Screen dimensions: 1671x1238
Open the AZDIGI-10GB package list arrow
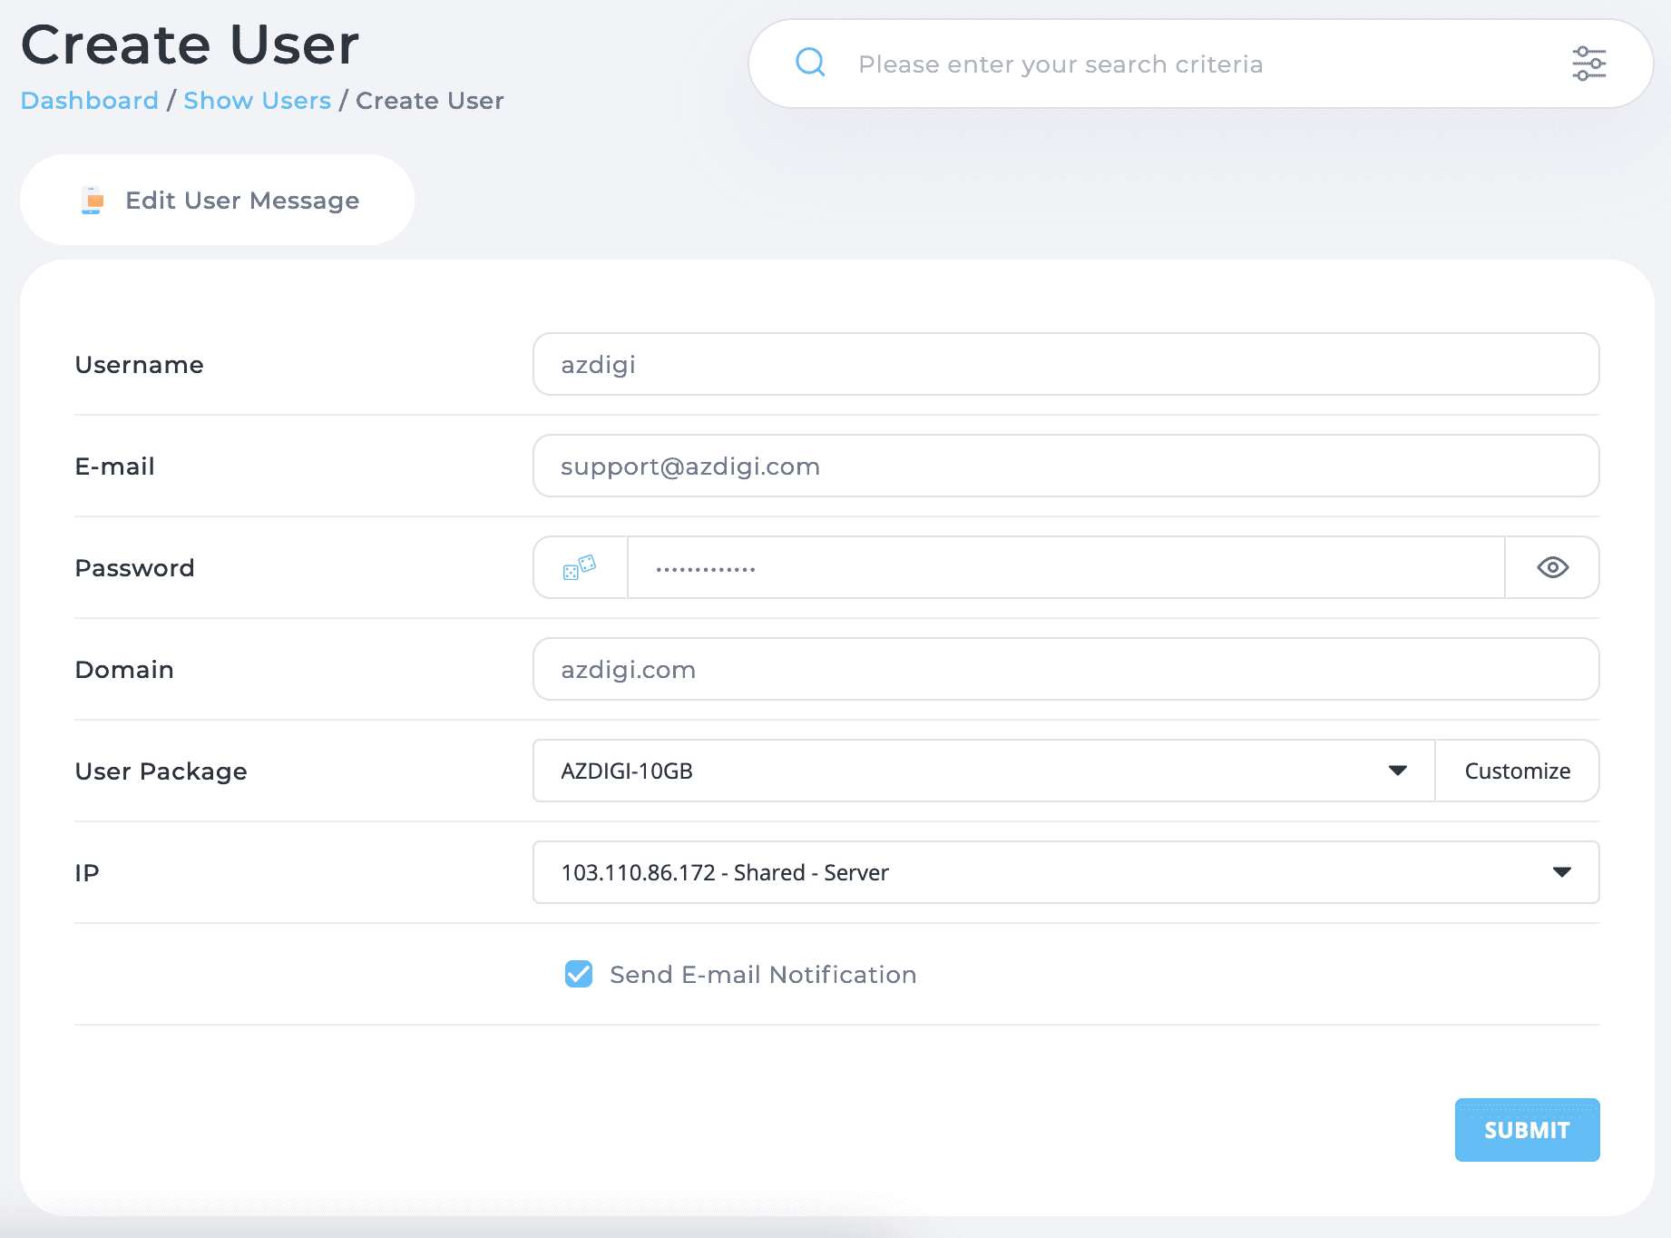(1398, 771)
